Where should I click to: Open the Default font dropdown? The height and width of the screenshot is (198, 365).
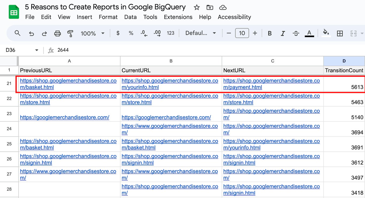coord(201,33)
